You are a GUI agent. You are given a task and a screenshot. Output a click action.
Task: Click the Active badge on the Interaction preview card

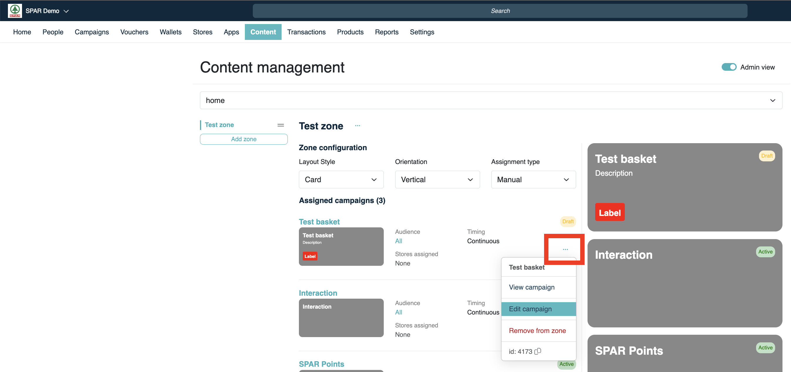point(765,252)
